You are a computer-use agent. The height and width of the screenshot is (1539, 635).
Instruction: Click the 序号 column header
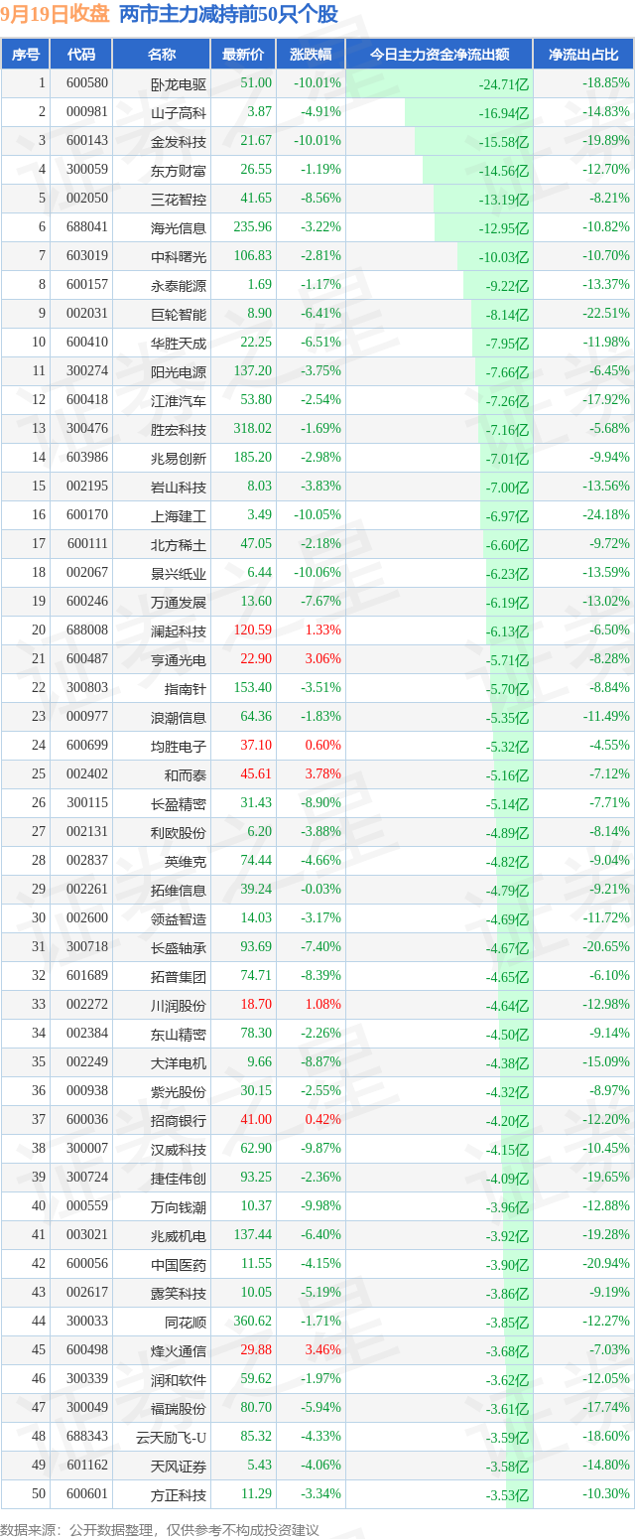click(26, 55)
